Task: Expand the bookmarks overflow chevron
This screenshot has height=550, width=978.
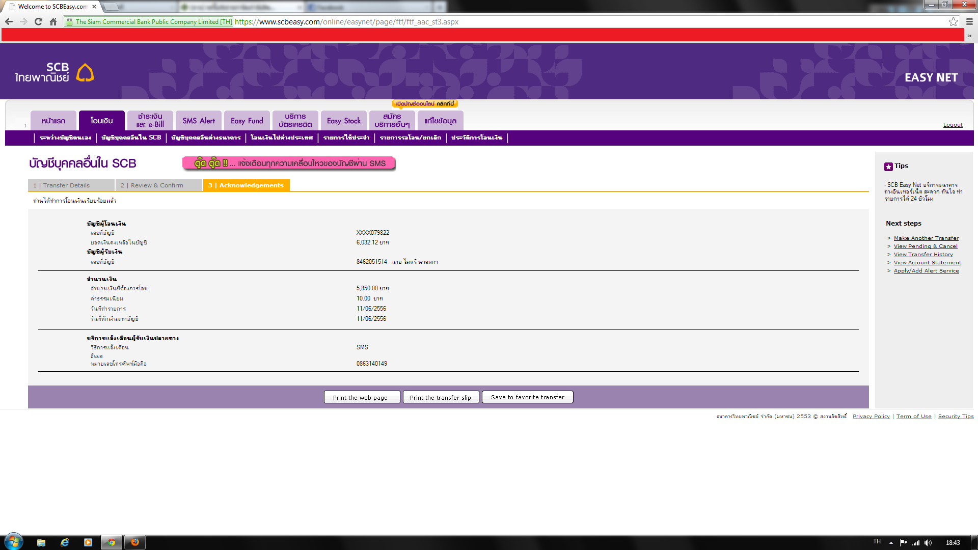Action: 969,36
